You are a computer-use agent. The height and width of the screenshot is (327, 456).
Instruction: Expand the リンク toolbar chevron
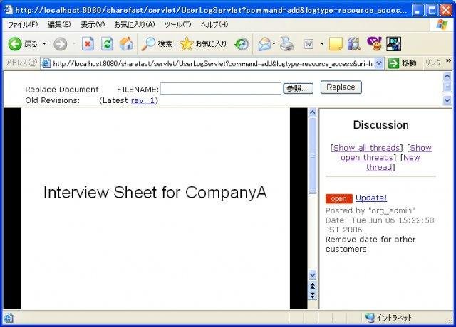click(448, 60)
